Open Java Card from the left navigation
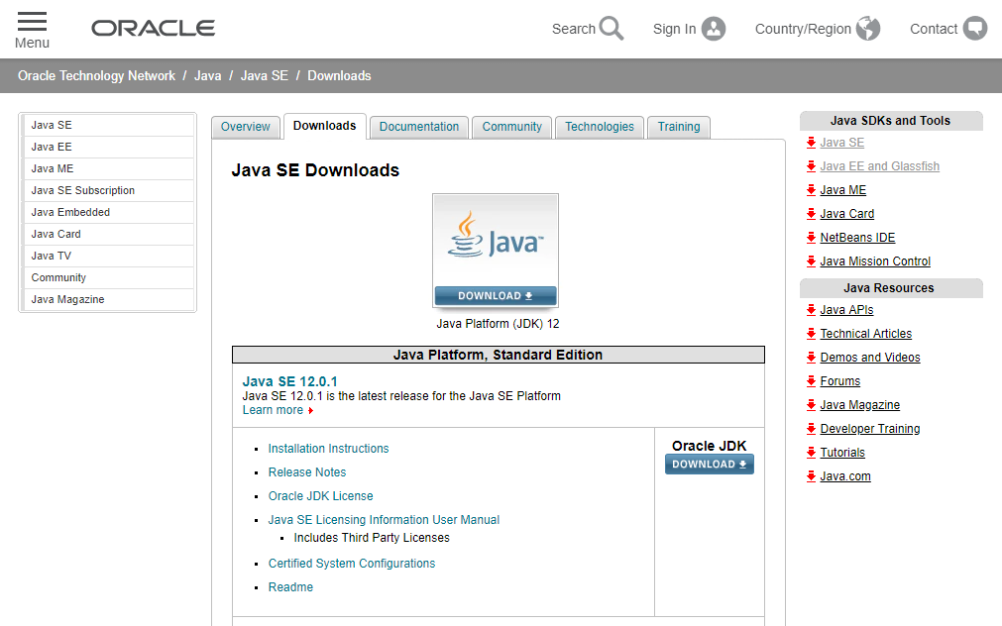Image resolution: width=1002 pixels, height=626 pixels. coord(56,234)
